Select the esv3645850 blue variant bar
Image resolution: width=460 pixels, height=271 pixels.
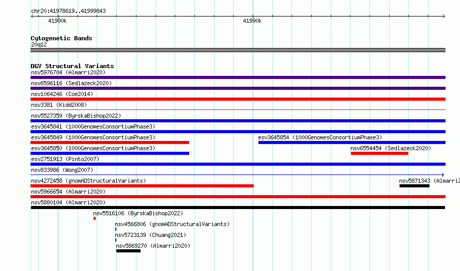110,153
